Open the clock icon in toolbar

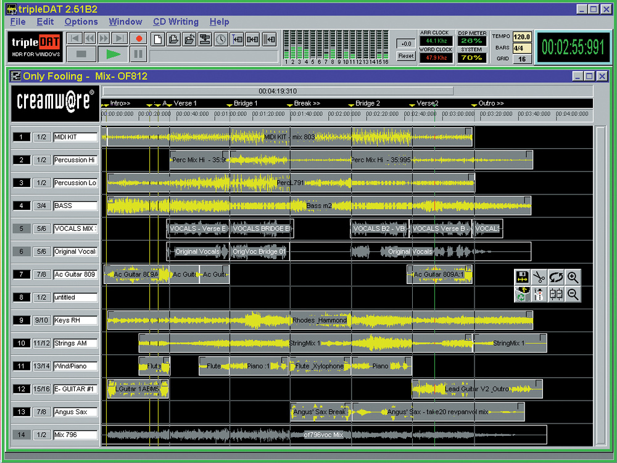coord(221,40)
